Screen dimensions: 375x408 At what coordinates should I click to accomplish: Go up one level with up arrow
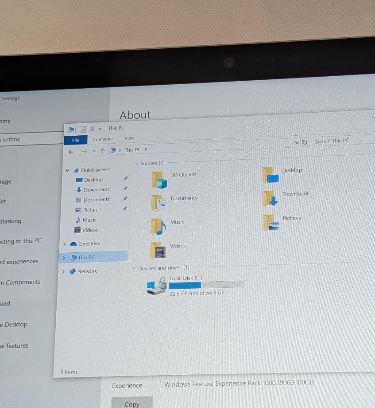(x=103, y=151)
